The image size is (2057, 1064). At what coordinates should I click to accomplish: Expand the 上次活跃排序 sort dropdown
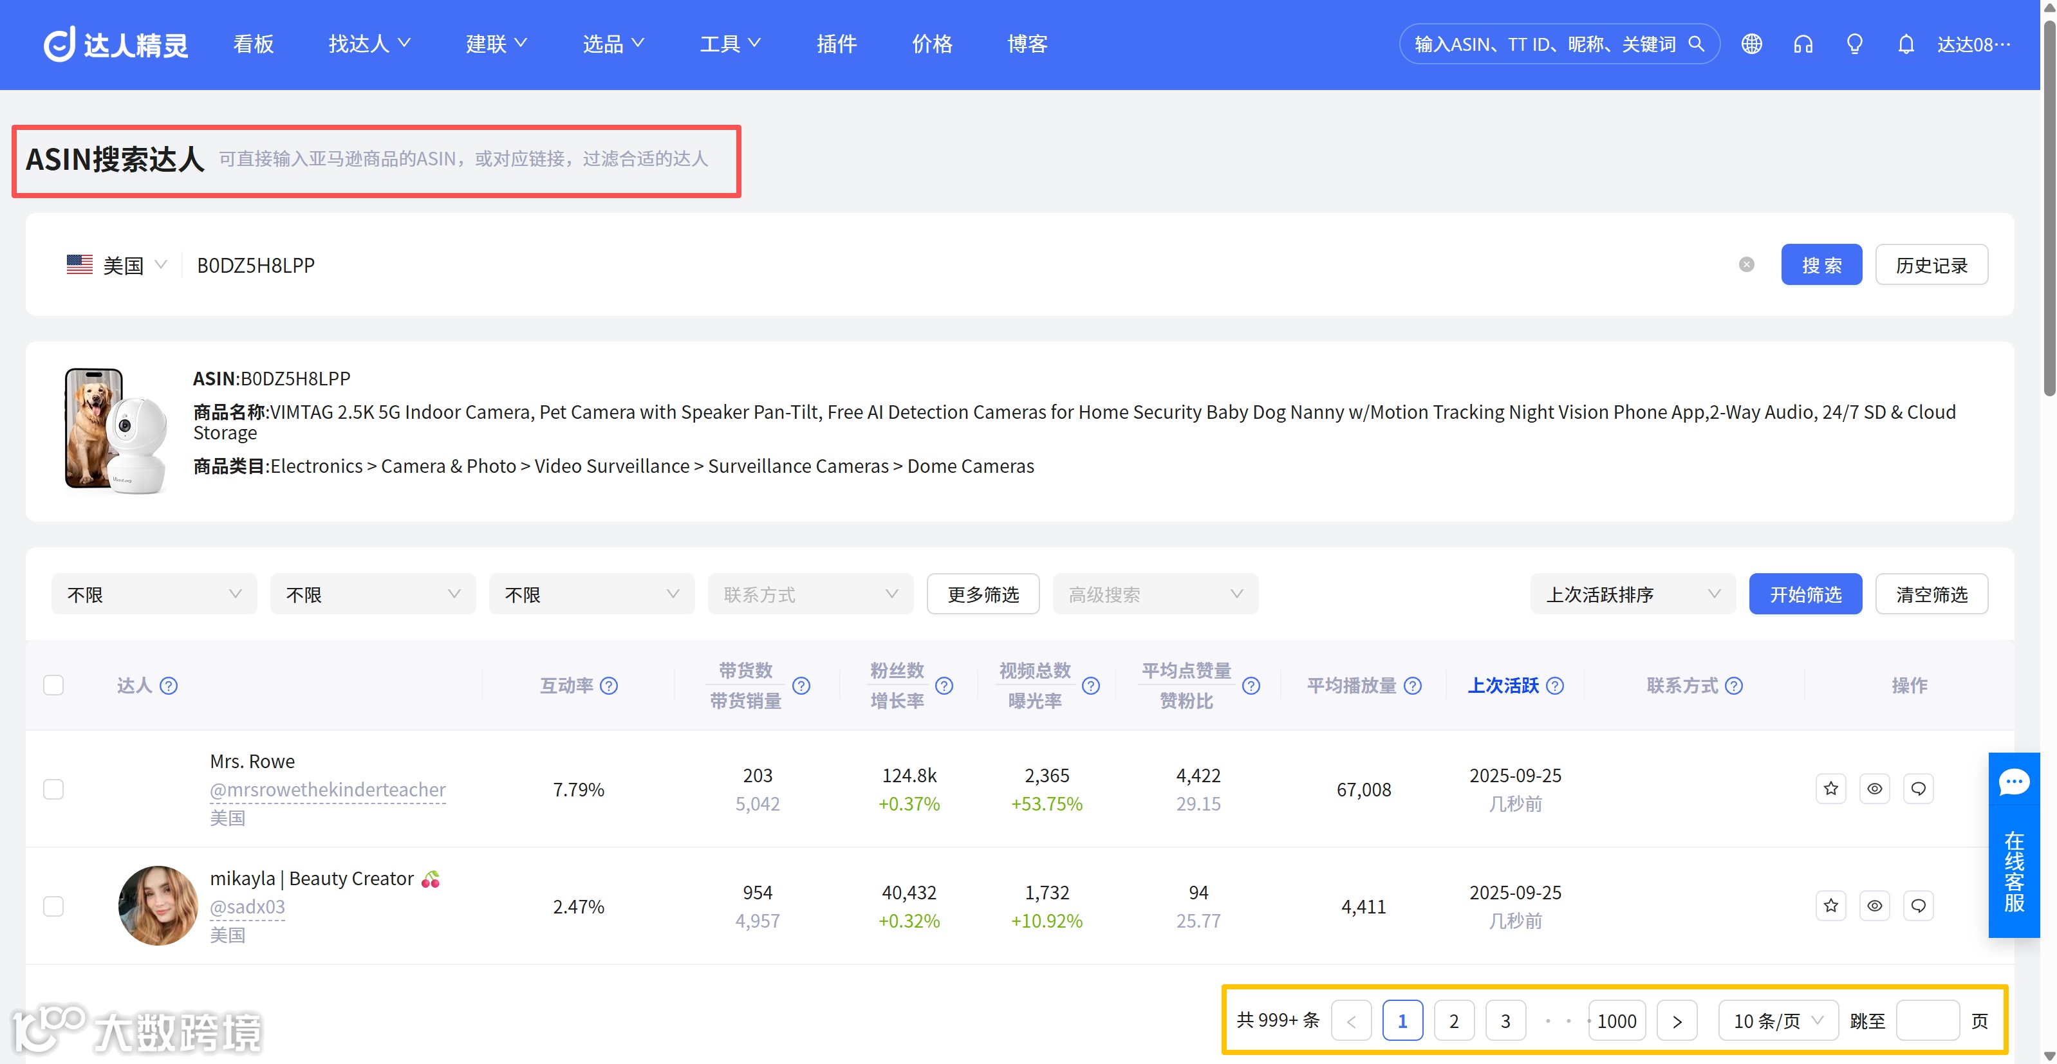point(1632,594)
